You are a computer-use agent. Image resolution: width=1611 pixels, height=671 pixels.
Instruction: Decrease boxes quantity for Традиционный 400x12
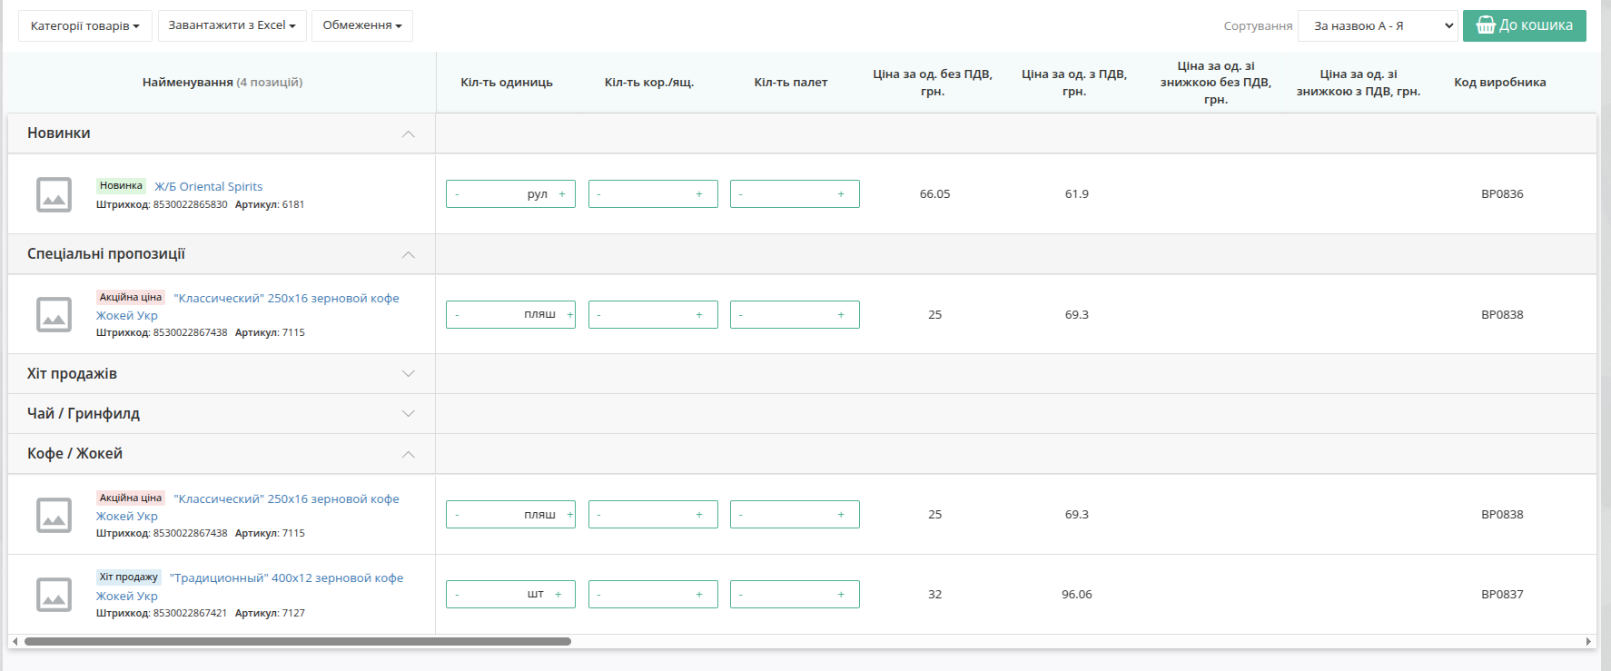point(598,595)
